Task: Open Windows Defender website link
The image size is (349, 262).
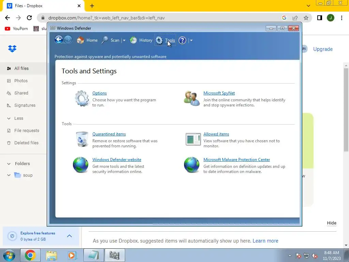Action: coord(117,160)
